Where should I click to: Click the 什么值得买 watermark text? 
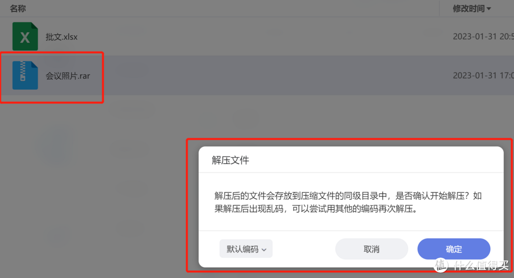[x=481, y=266]
